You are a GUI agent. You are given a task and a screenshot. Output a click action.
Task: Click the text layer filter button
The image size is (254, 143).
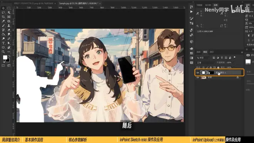tap(222, 58)
